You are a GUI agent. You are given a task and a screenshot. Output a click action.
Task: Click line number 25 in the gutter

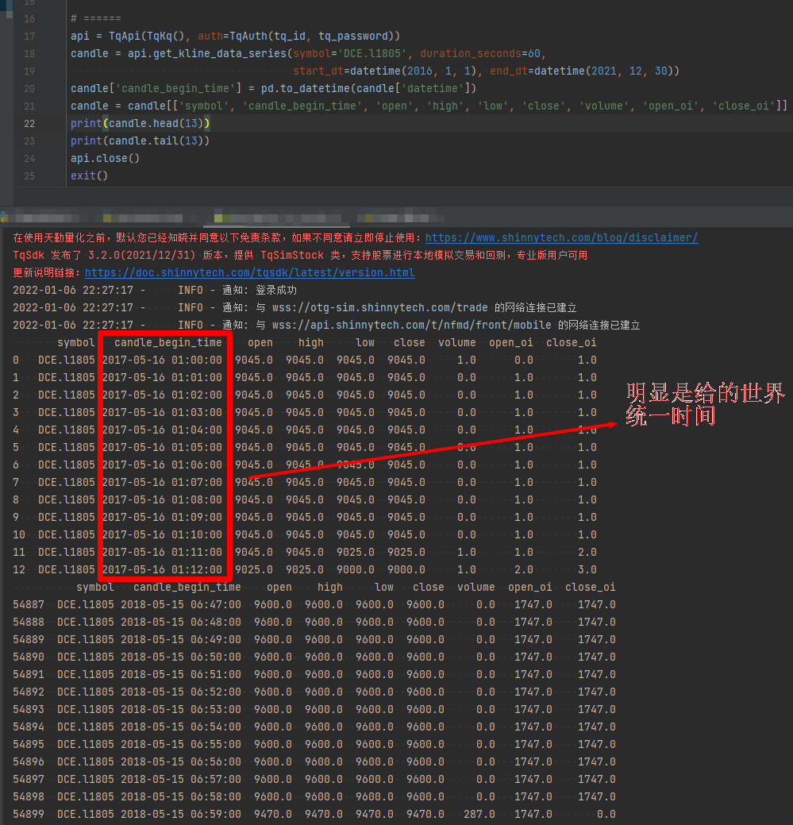click(x=29, y=176)
